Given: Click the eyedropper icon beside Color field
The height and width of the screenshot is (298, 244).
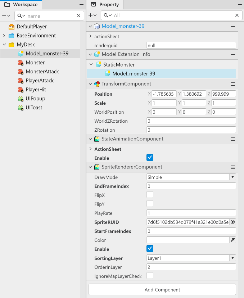Looking at the screenshot, I should pyautogui.click(x=233, y=240).
